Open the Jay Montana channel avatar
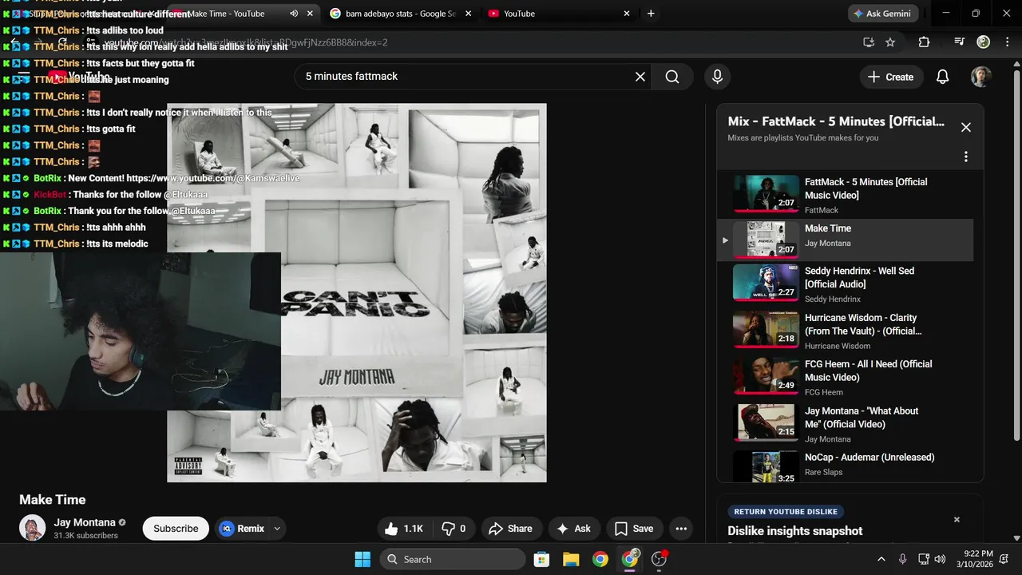This screenshot has width=1022, height=575. pos(33,528)
